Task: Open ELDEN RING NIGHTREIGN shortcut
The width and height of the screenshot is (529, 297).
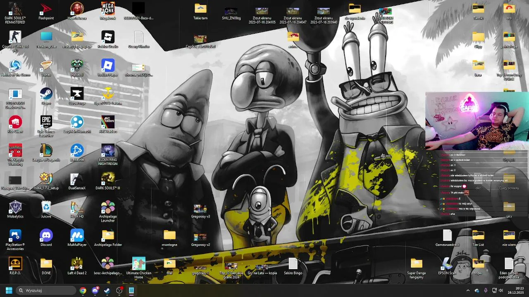Action: (x=108, y=155)
